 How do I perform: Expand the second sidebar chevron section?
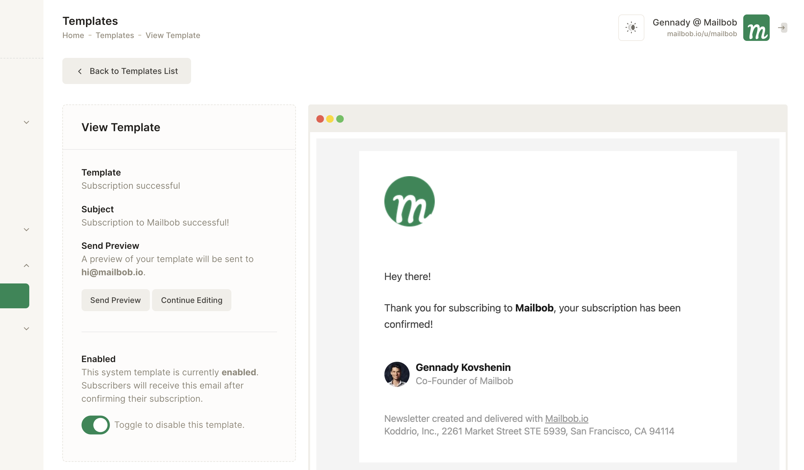26,230
